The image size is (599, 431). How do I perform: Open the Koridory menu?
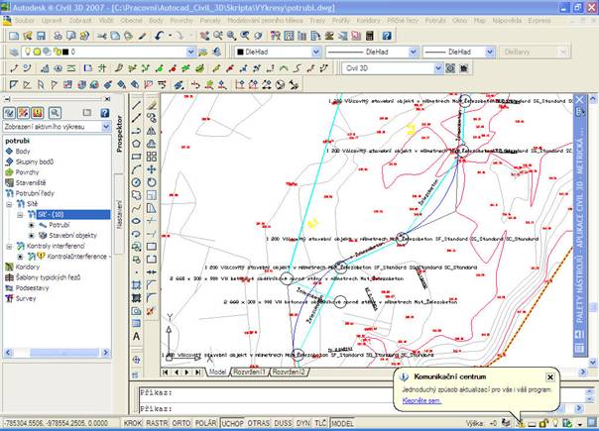368,20
